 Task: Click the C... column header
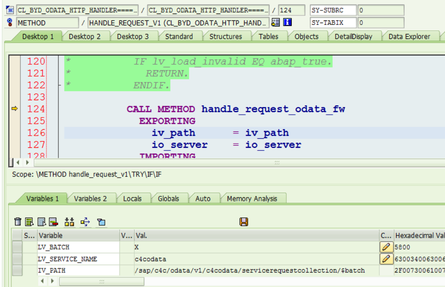click(x=386, y=235)
